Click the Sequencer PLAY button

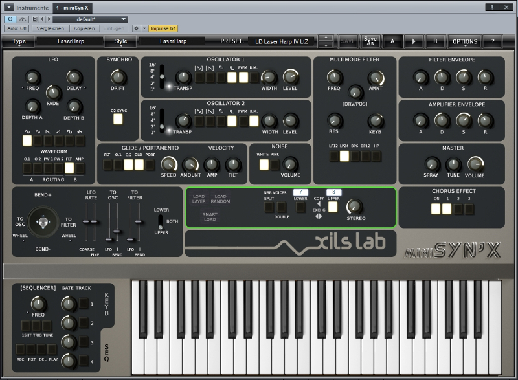tap(52, 349)
